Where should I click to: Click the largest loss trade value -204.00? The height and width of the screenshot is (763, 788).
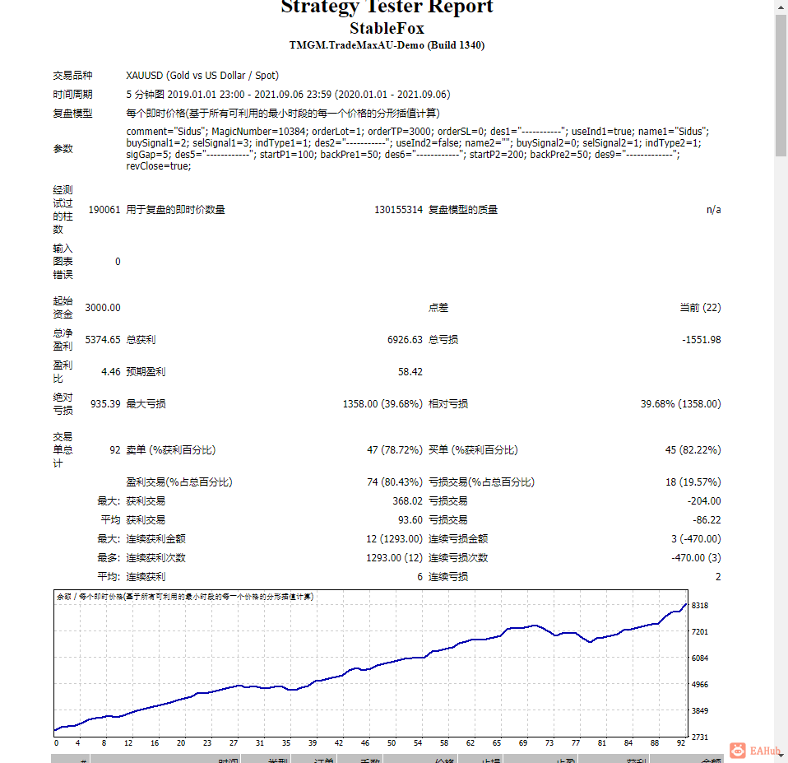(704, 501)
